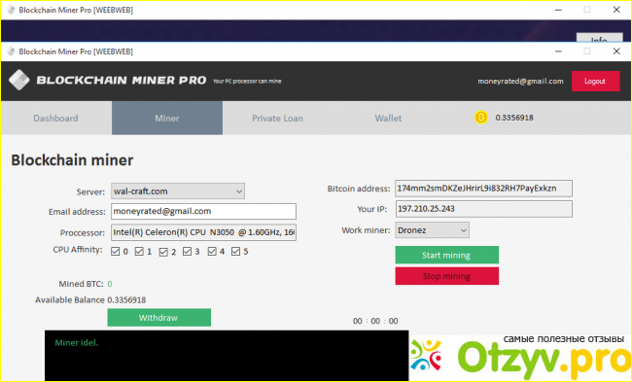
Task: Click the app icon in the background window title bar
Action: point(11,10)
